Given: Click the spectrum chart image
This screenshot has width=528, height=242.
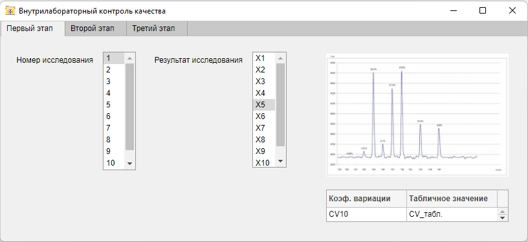Looking at the screenshot, I should pos(417,115).
